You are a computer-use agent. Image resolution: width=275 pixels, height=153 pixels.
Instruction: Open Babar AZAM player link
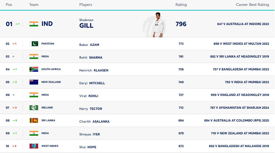point(89,45)
